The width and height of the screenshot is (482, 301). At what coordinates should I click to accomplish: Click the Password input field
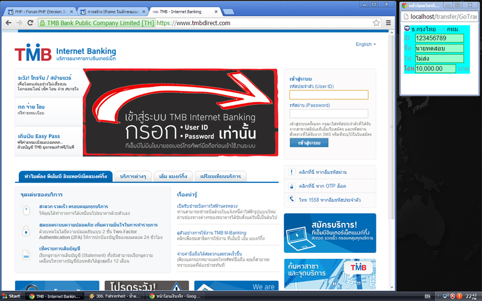[x=328, y=114]
